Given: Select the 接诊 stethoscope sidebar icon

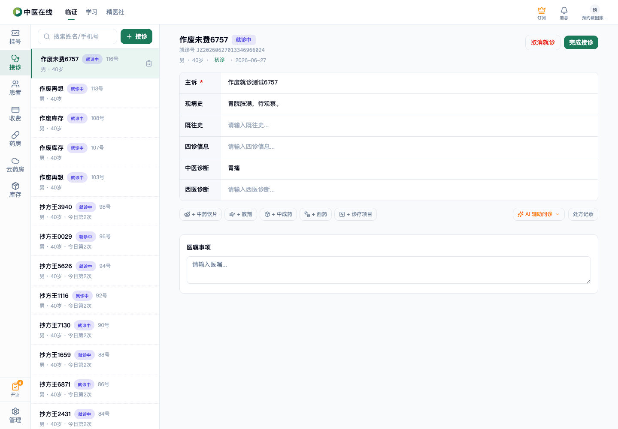Looking at the screenshot, I should pyautogui.click(x=15, y=63).
